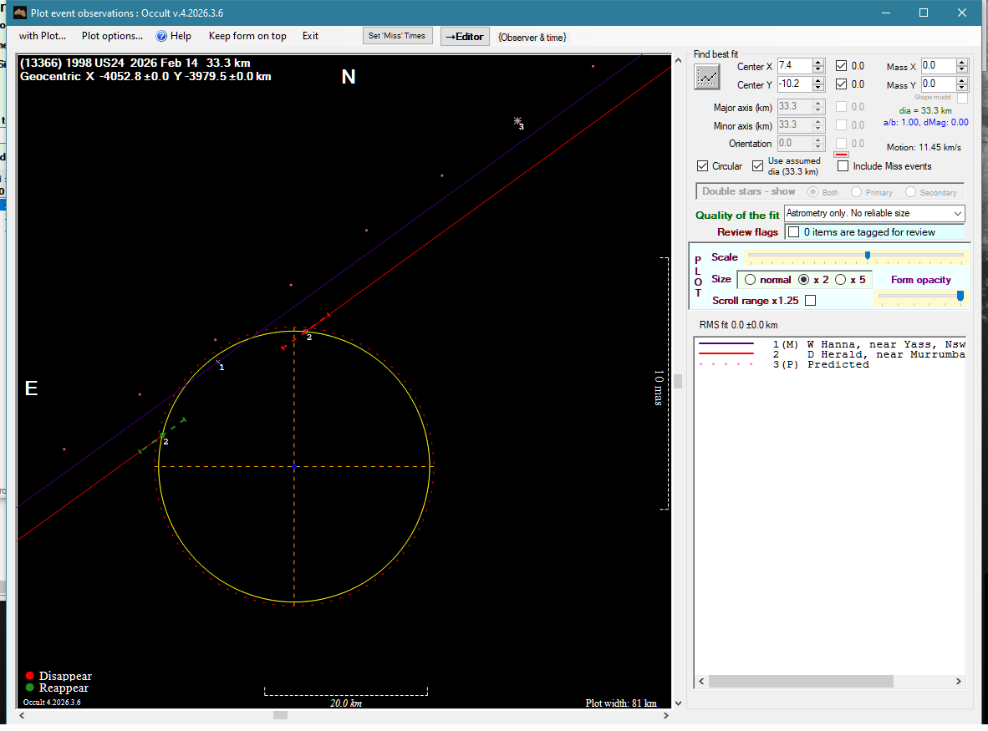Click the Set 'Miss' Times button
The height and width of the screenshot is (731, 988).
pyautogui.click(x=397, y=36)
